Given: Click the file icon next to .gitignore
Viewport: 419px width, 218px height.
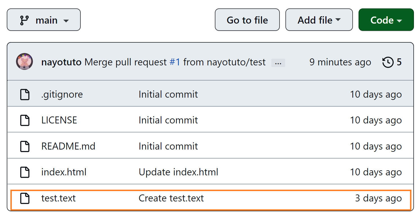Looking at the screenshot, I should pos(25,95).
